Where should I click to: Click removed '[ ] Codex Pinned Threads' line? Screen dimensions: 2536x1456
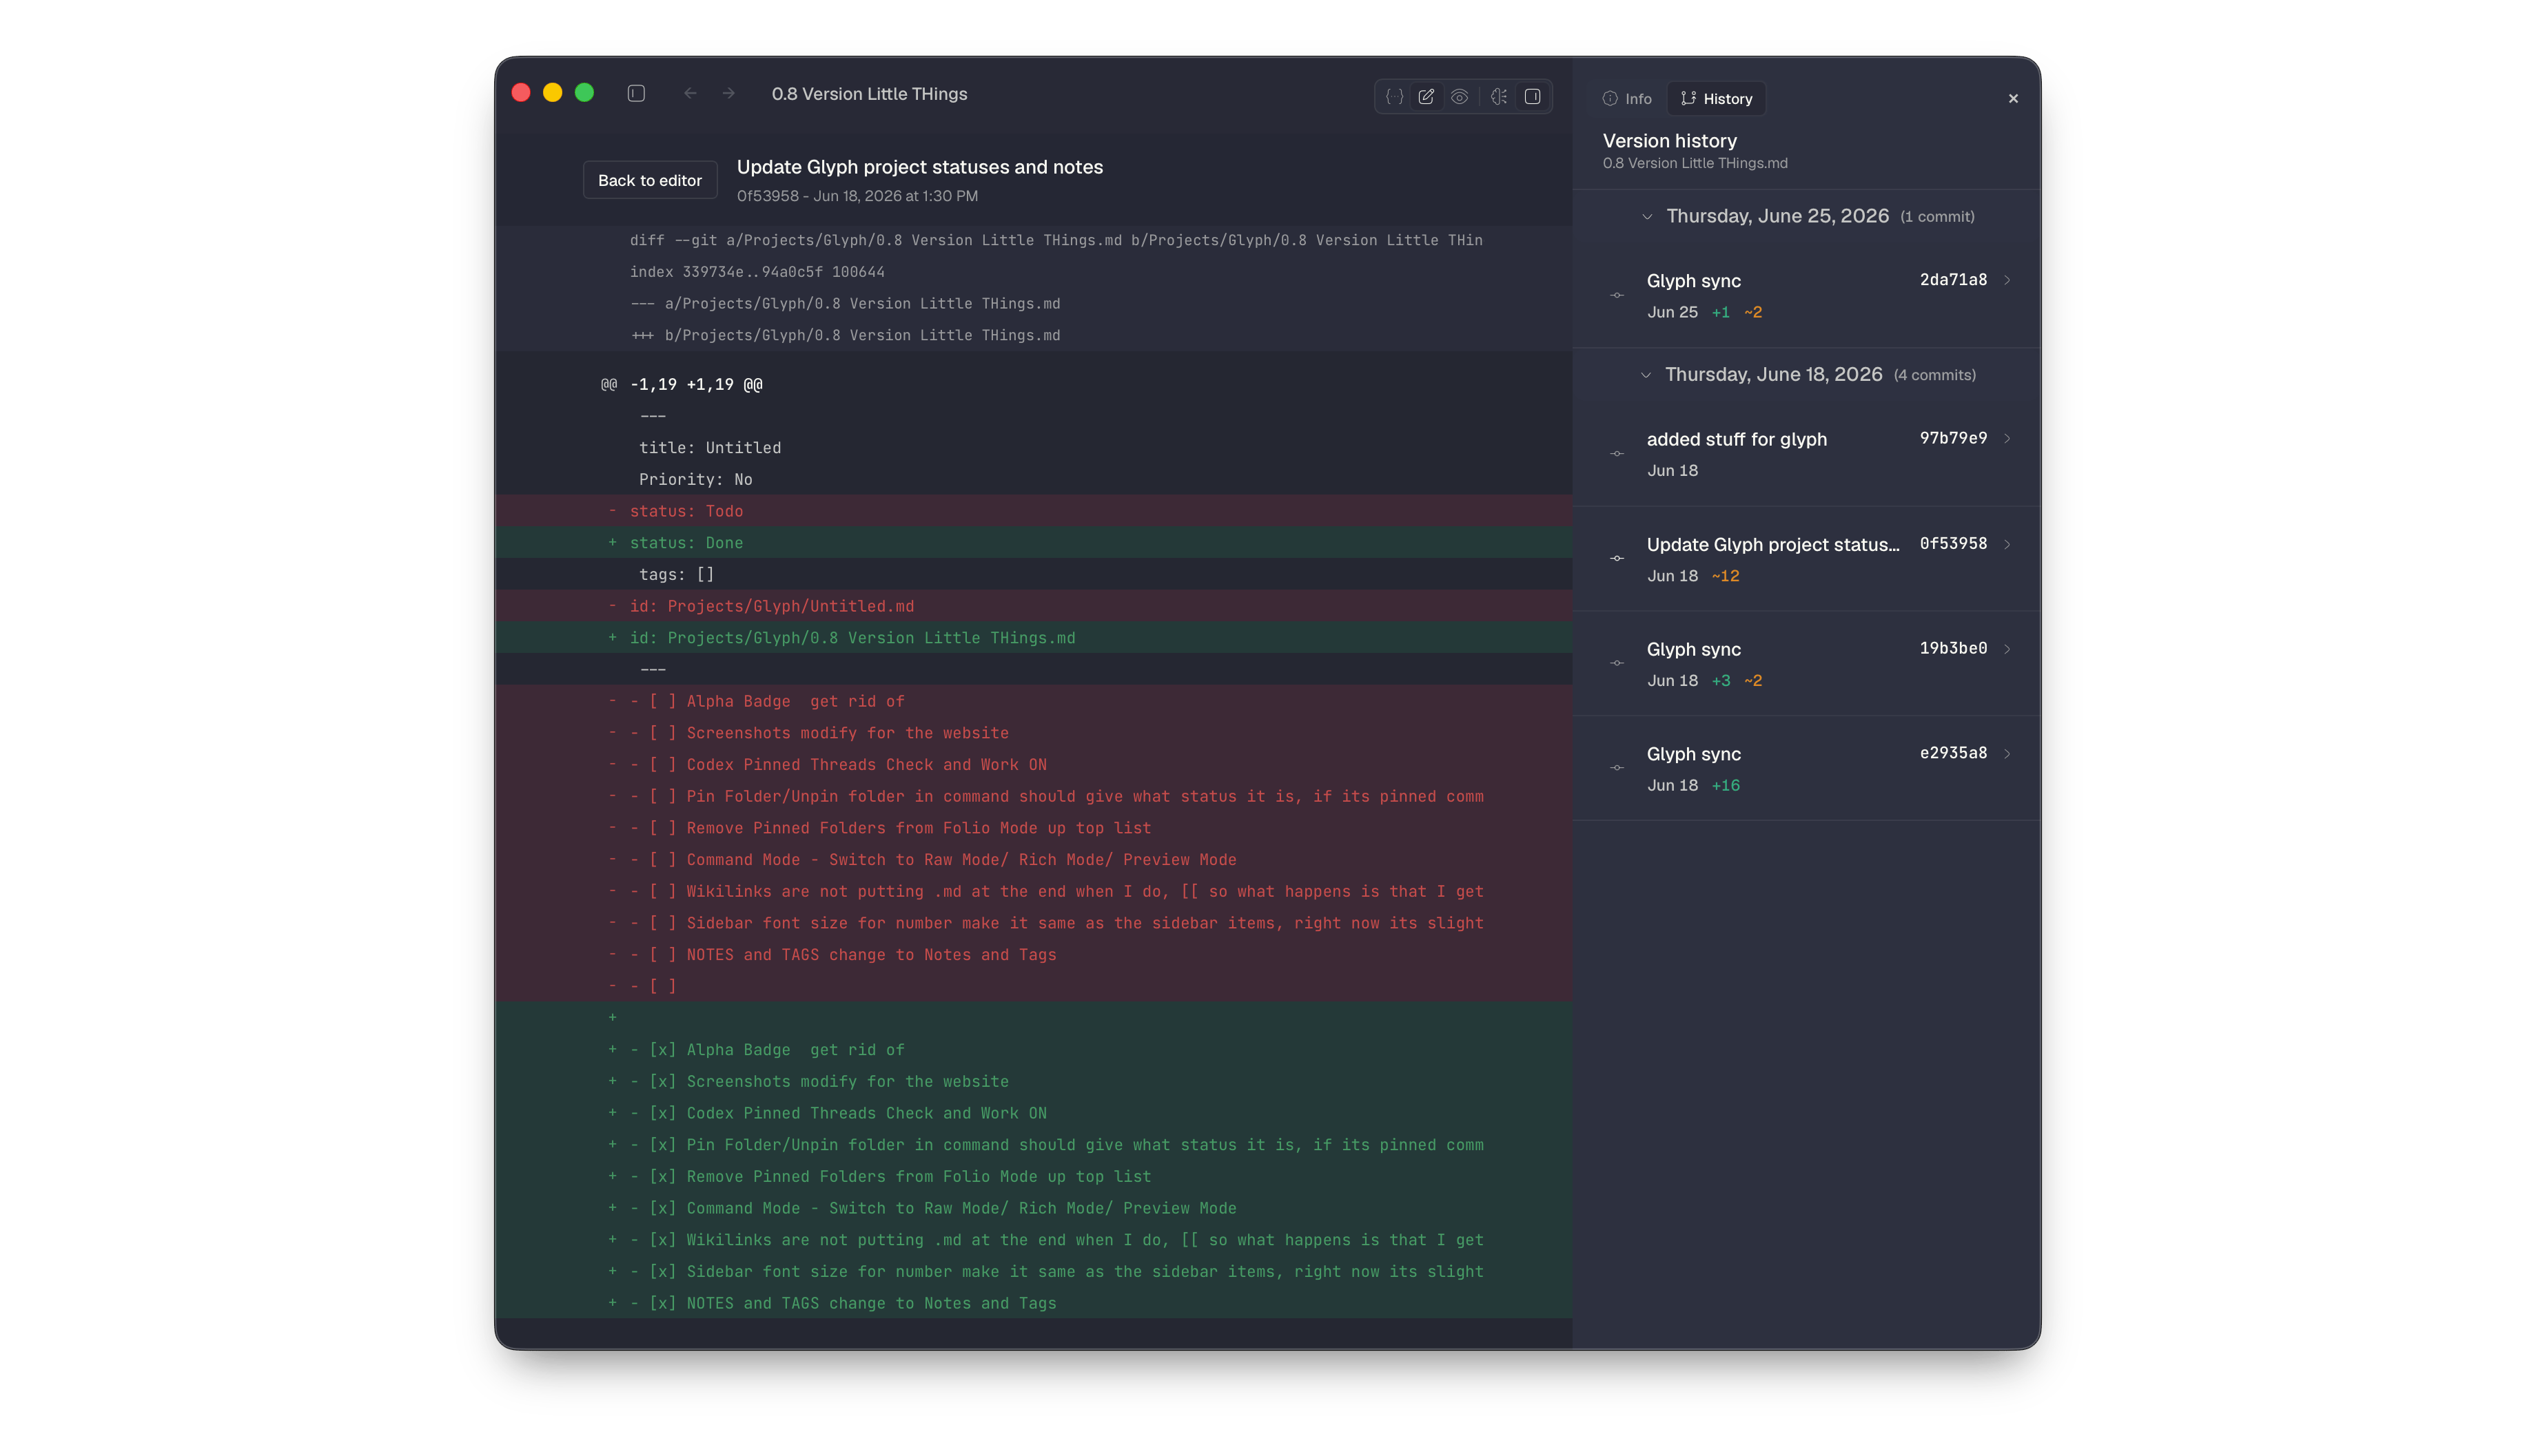(x=1034, y=765)
